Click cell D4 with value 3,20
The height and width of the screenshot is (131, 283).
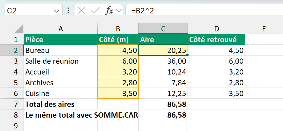(216, 72)
